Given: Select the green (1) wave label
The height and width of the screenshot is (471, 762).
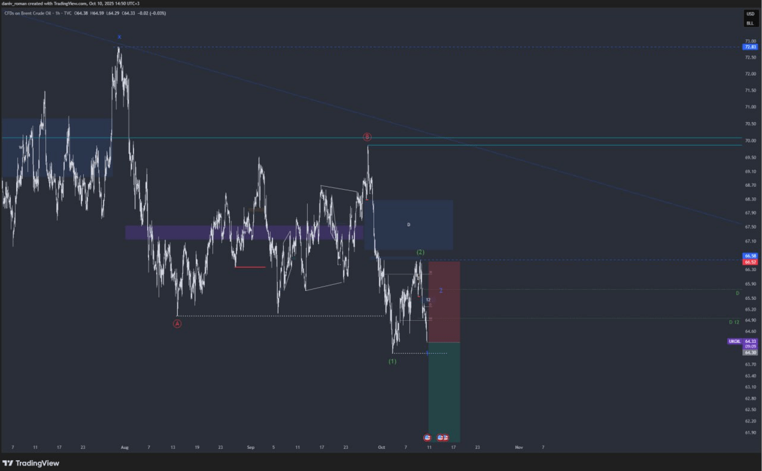Looking at the screenshot, I should [x=392, y=361].
